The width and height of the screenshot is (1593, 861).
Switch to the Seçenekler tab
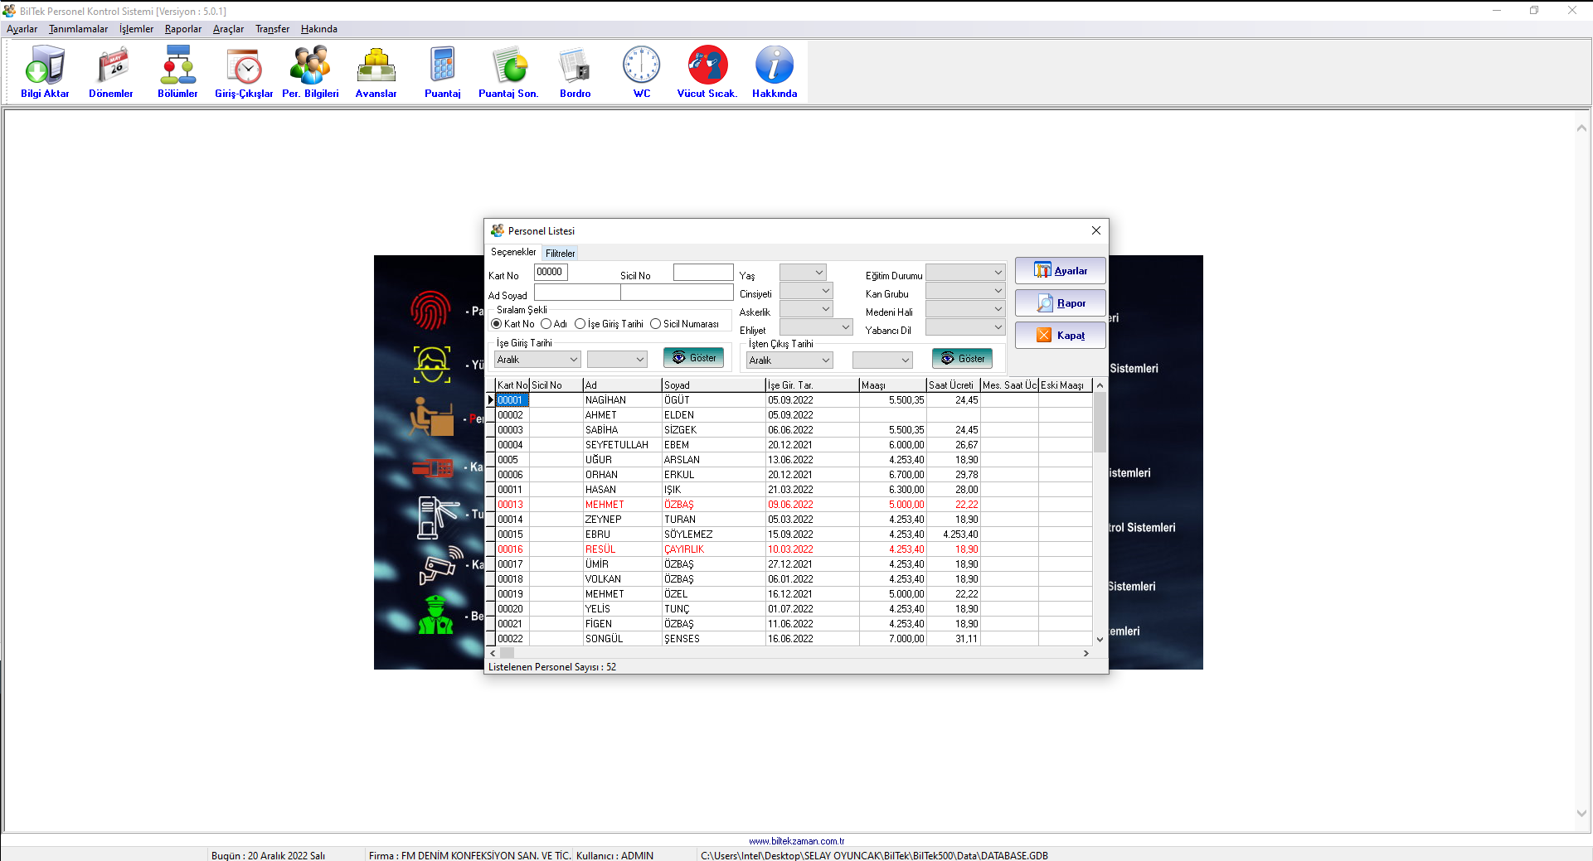[x=513, y=252]
